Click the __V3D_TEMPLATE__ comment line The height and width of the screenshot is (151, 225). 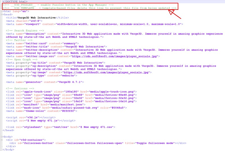(x=89, y=8)
